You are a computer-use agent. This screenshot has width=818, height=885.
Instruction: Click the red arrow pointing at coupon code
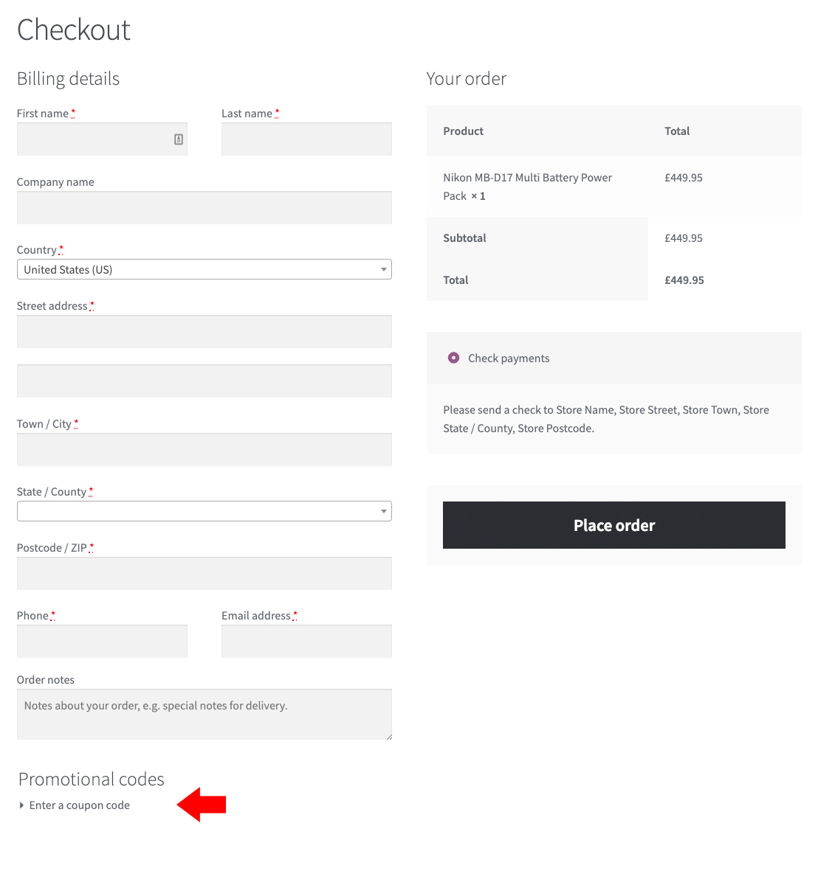[202, 805]
